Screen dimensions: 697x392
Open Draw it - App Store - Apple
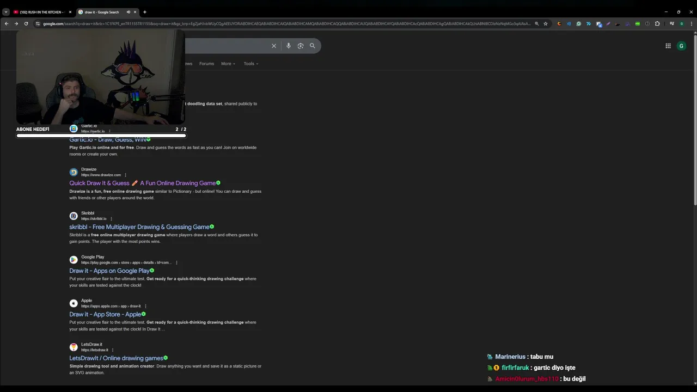tap(105, 314)
